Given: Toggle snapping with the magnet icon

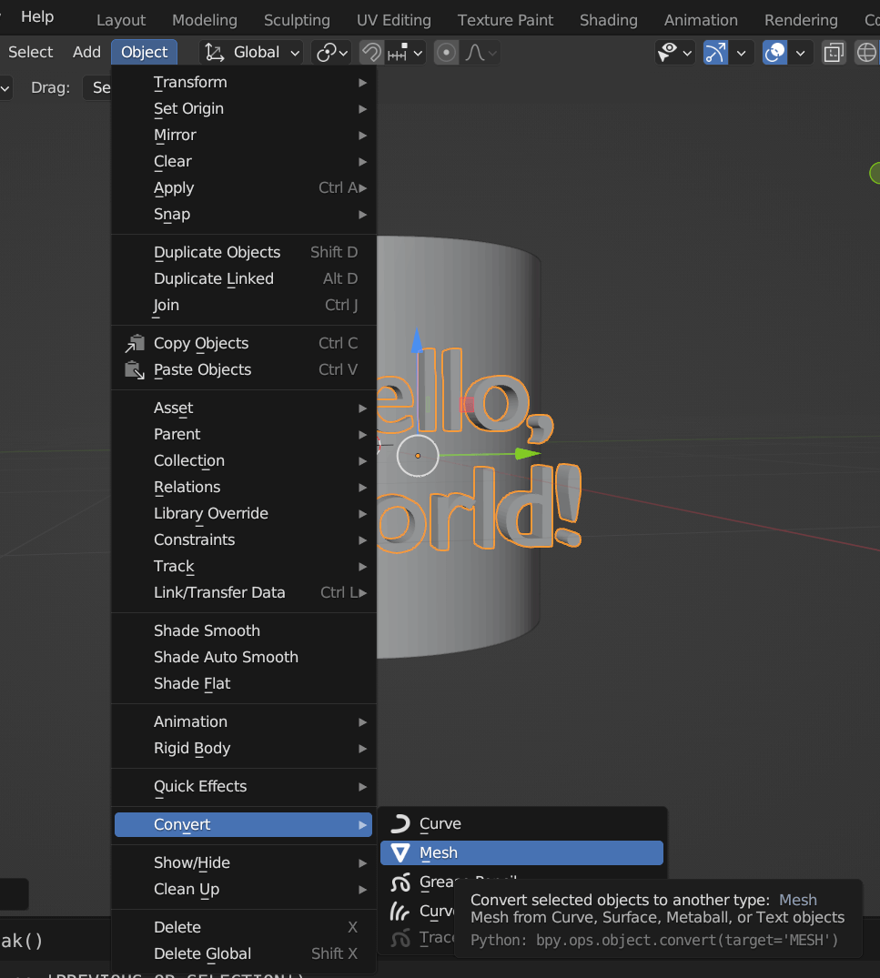Looking at the screenshot, I should (x=371, y=53).
